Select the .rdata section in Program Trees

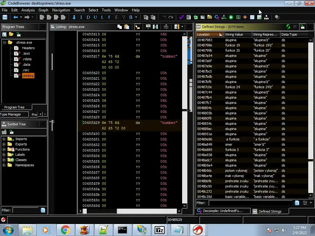[27, 59]
